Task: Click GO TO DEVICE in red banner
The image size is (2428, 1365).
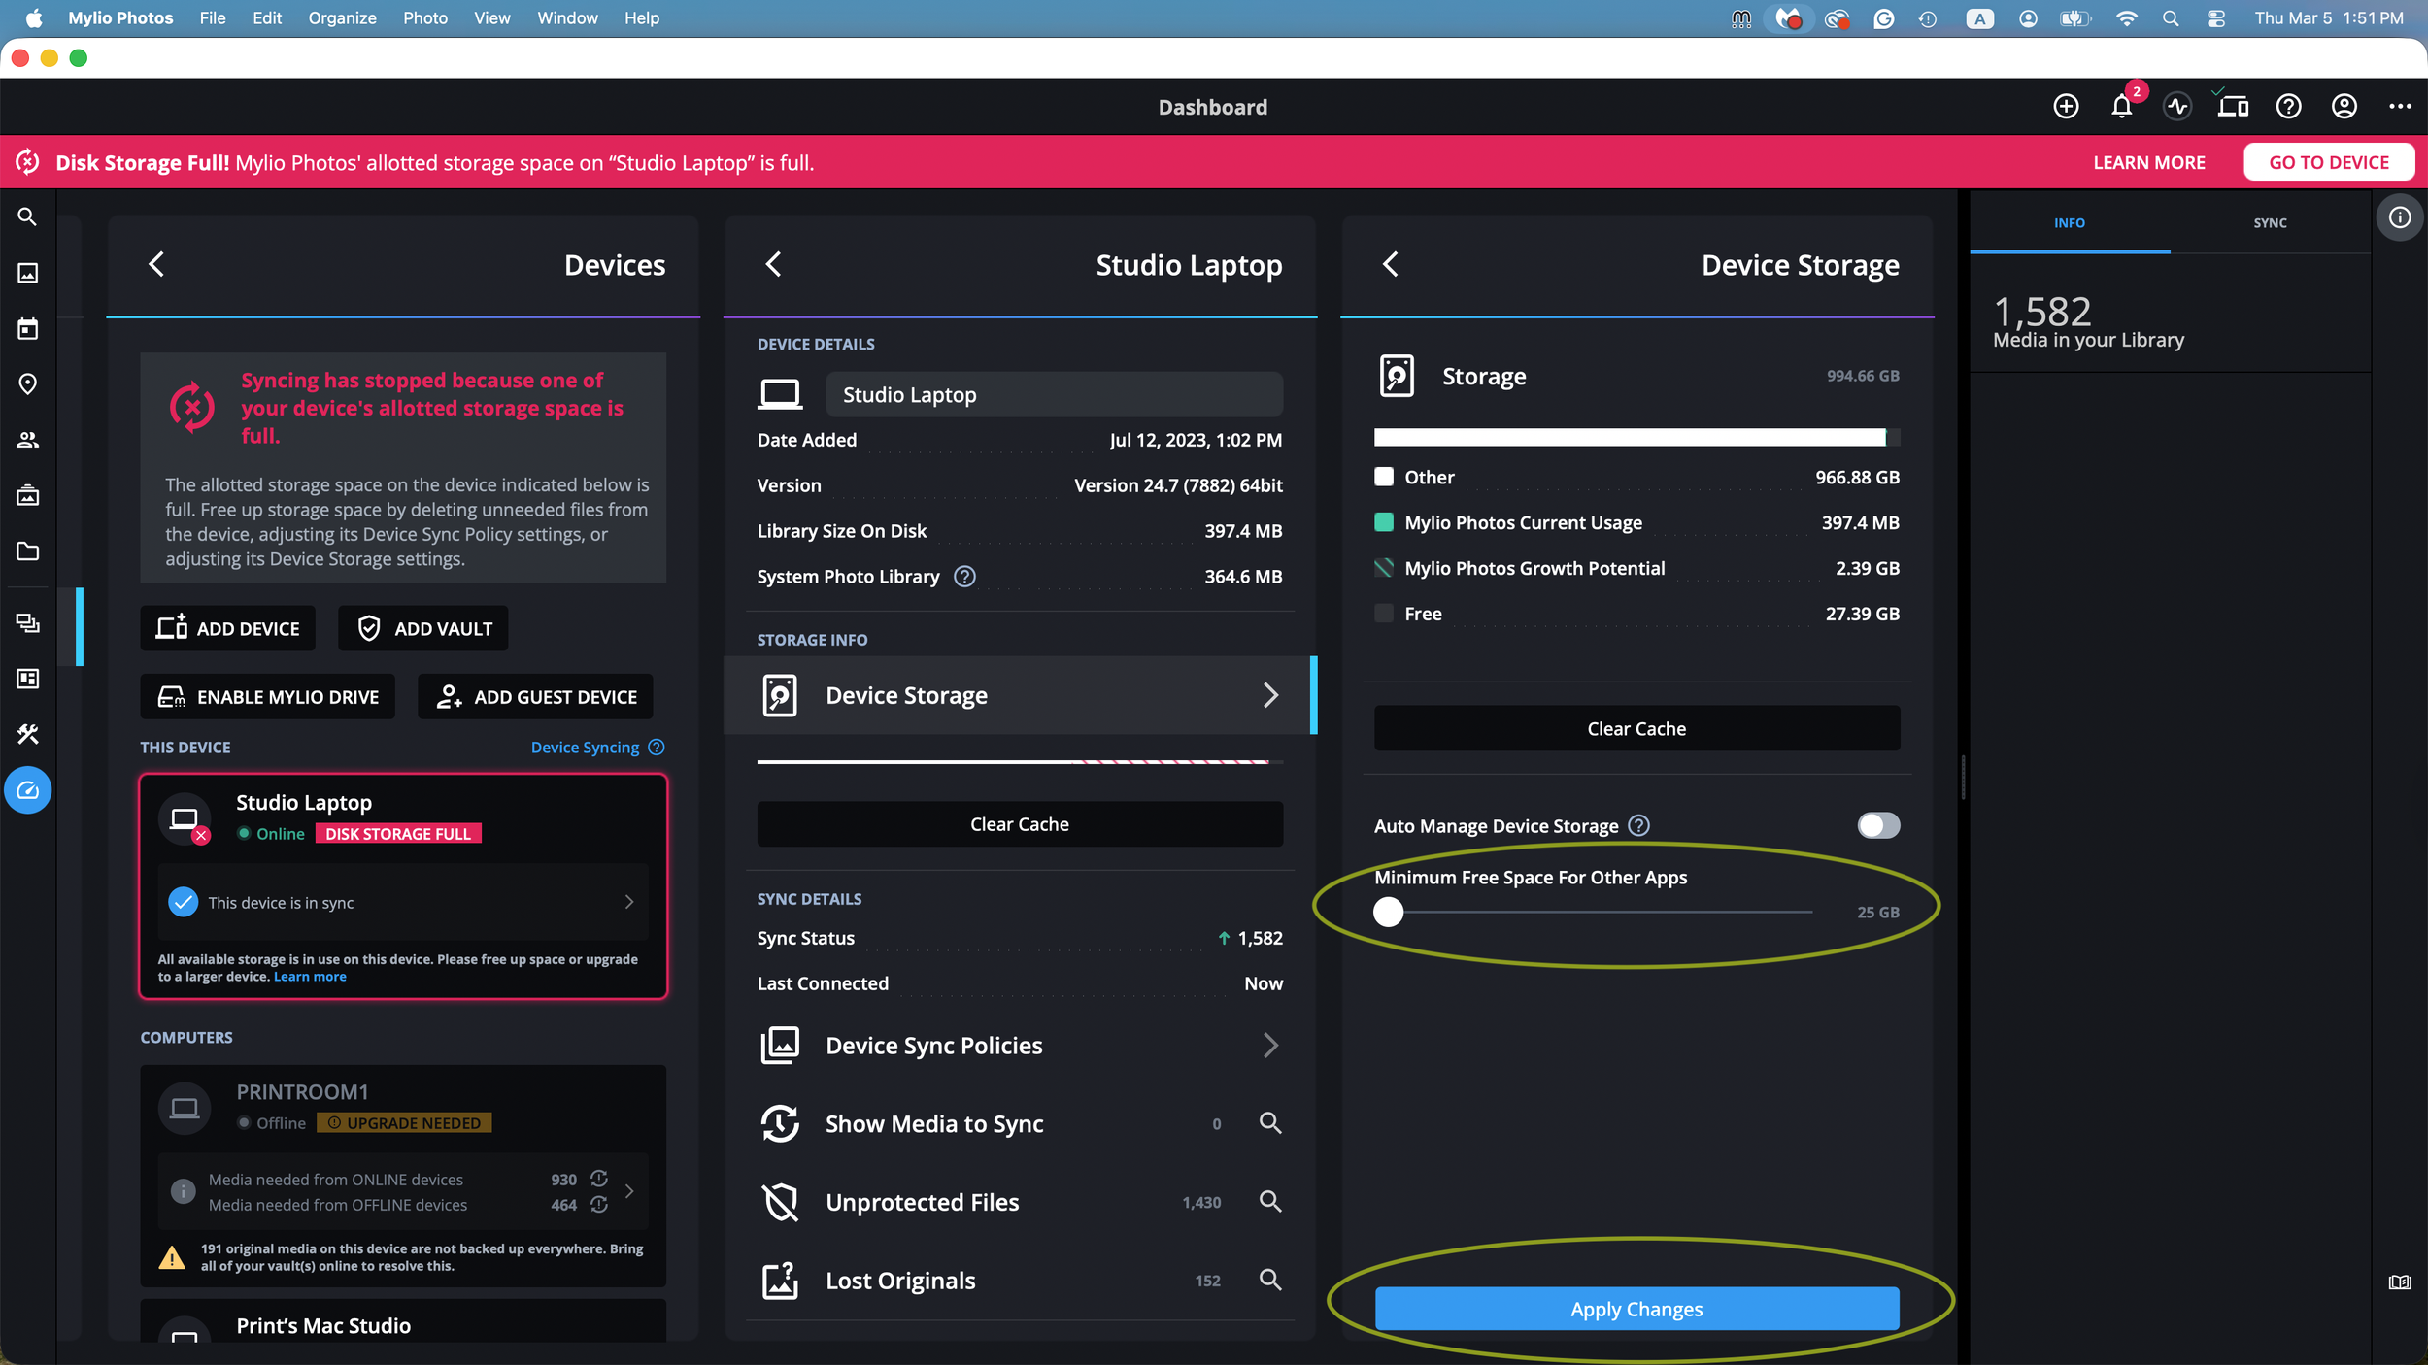Action: tap(2328, 162)
